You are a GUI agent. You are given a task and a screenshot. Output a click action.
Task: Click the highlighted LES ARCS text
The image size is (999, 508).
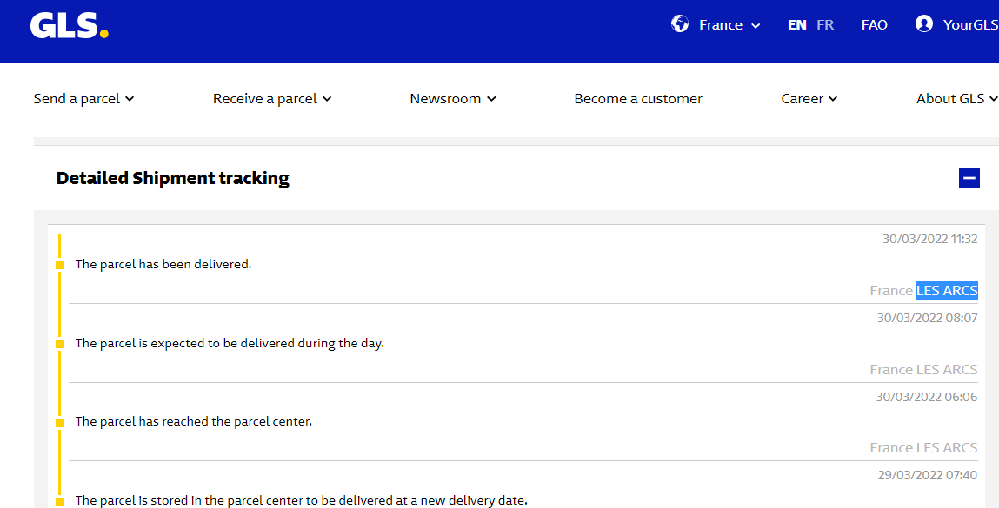(x=946, y=291)
